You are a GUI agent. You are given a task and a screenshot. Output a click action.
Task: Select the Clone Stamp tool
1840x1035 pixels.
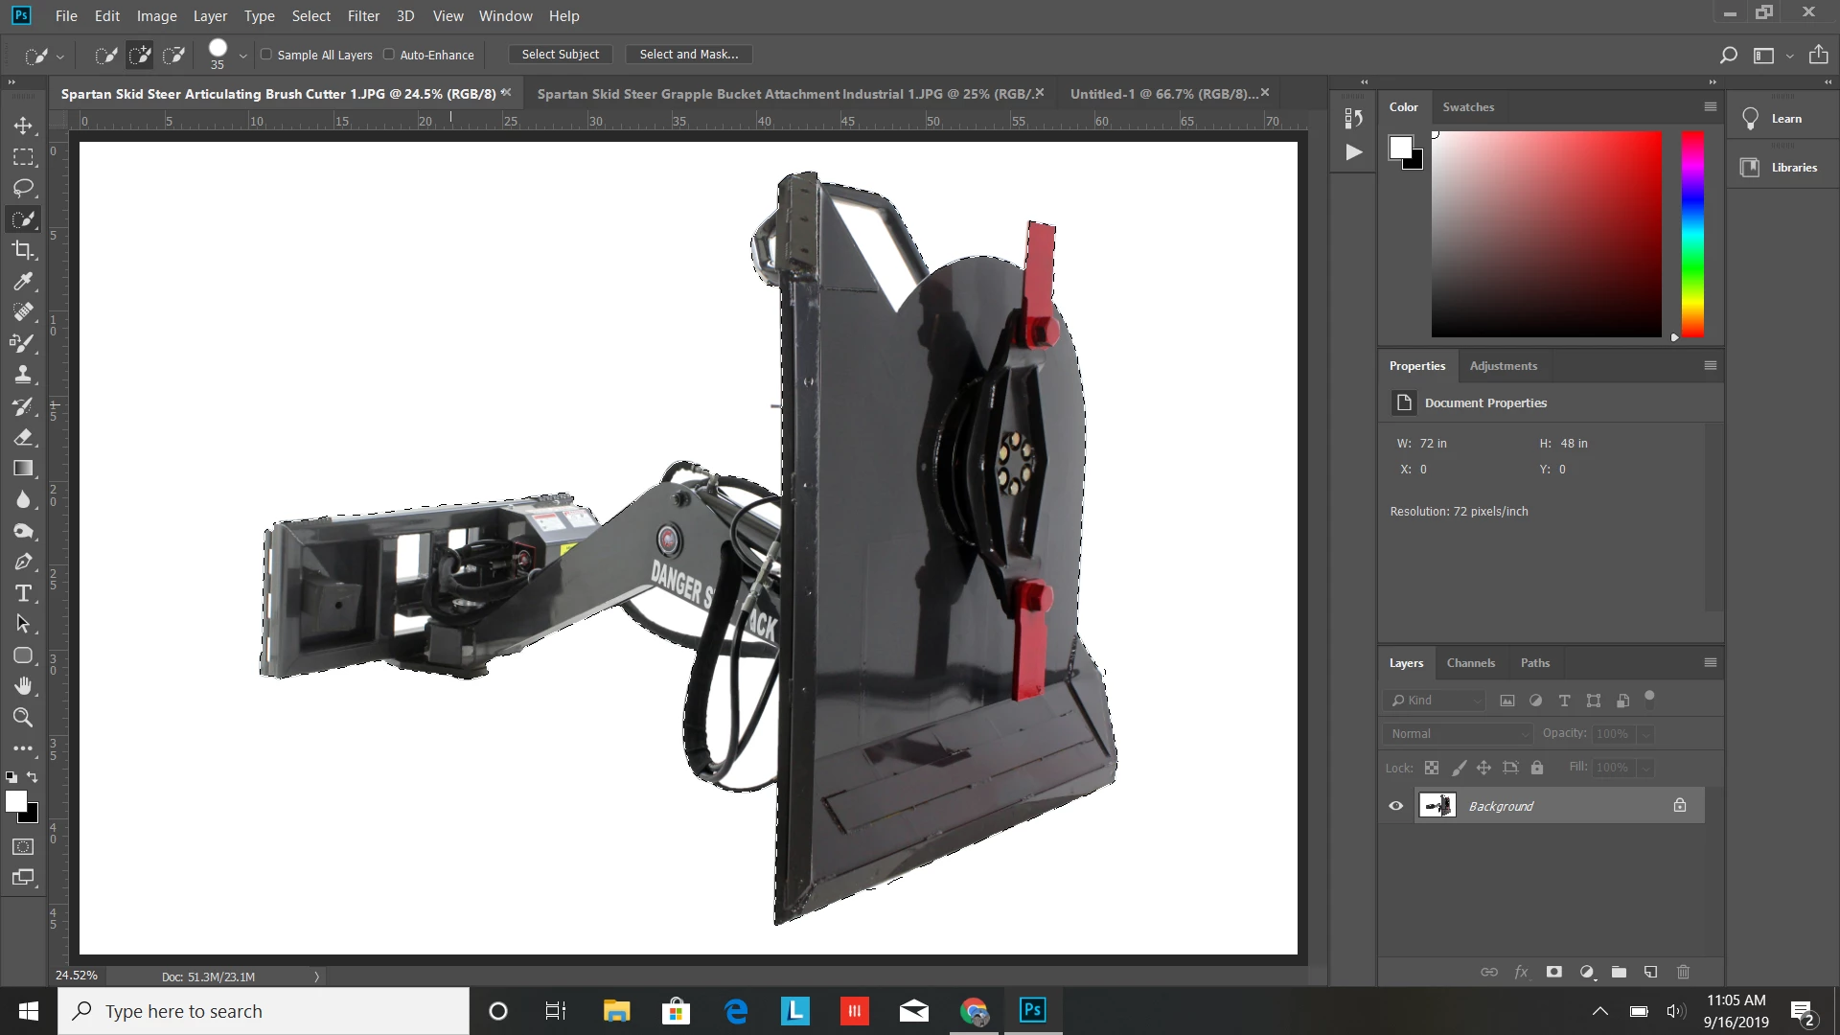tap(23, 375)
